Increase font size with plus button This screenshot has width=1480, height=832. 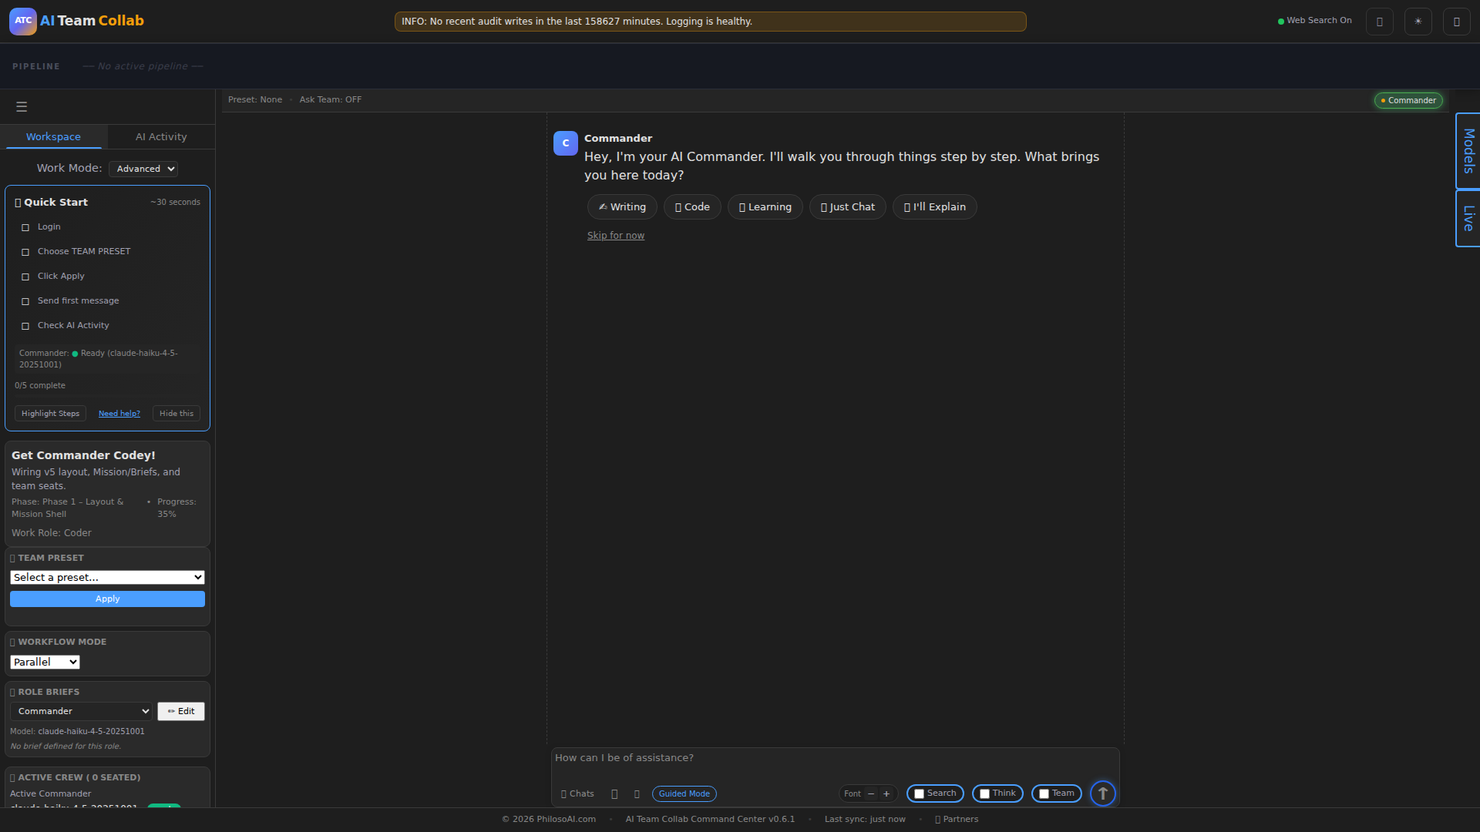tap(886, 793)
